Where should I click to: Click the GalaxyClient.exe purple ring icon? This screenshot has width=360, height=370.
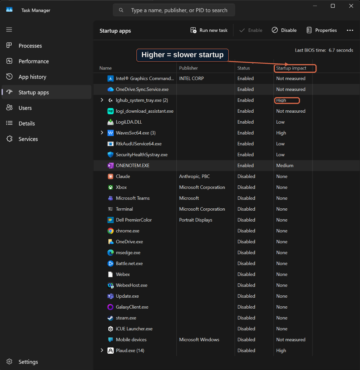[x=110, y=307]
